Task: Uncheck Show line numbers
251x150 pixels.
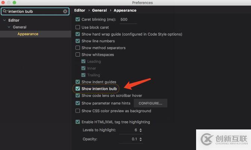Action: (x=78, y=41)
